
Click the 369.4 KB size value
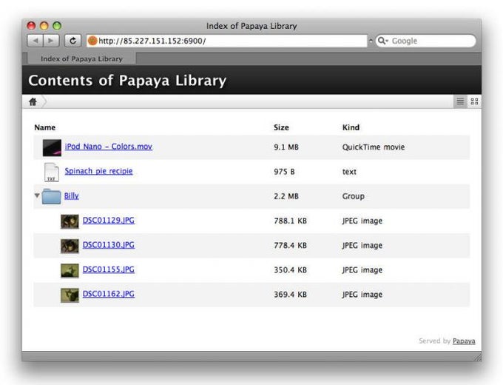tap(290, 295)
